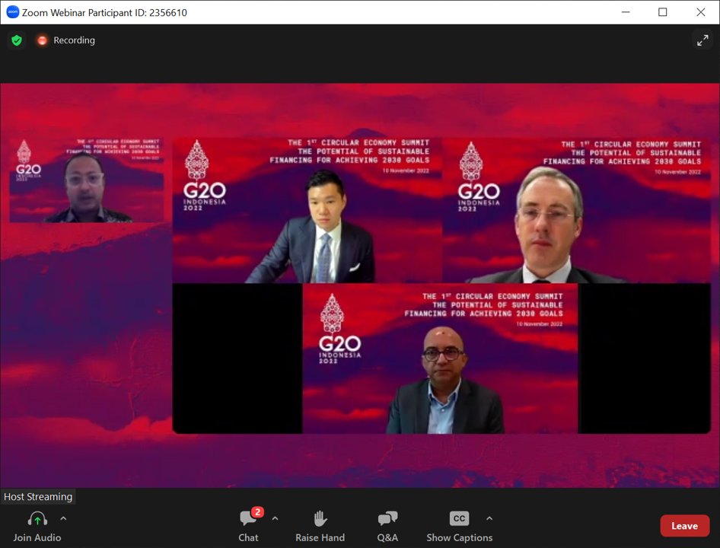Viewport: 720px width, 548px height.
Task: Select the video tile of man with pocket square
Action: click(x=307, y=210)
